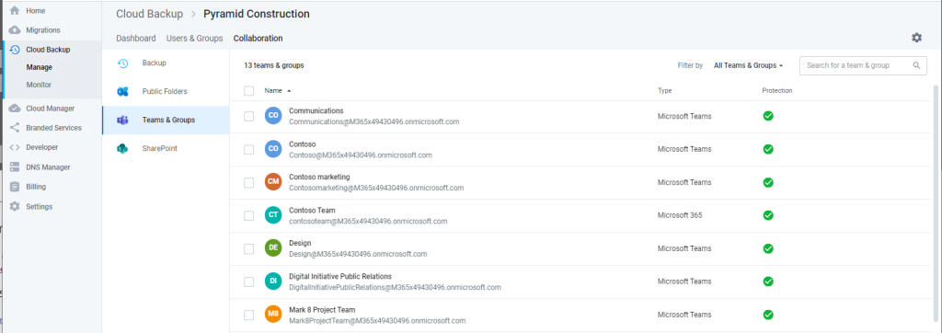Click the Cloud Backup clock icon
The width and height of the screenshot is (942, 333).
(15, 50)
